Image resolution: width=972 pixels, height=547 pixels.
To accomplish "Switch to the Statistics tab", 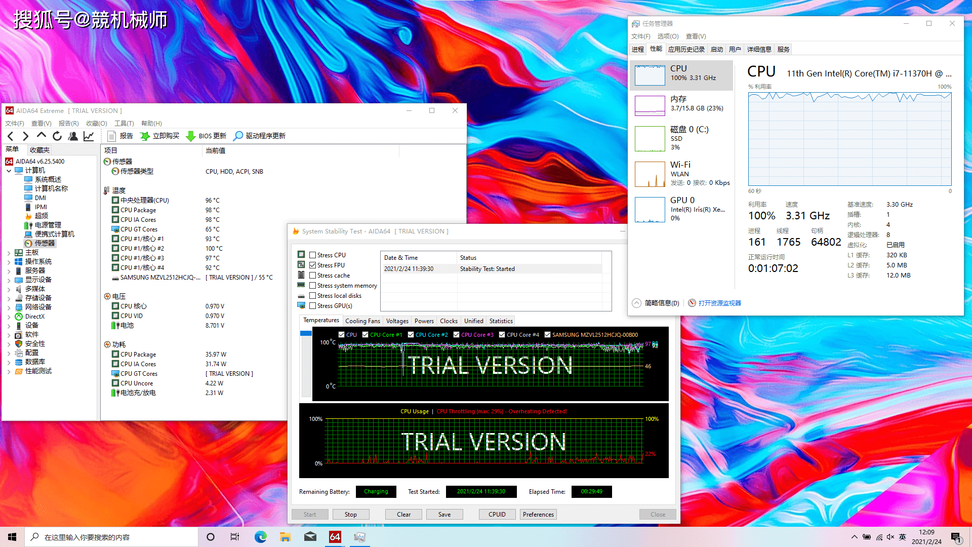I will 501,321.
